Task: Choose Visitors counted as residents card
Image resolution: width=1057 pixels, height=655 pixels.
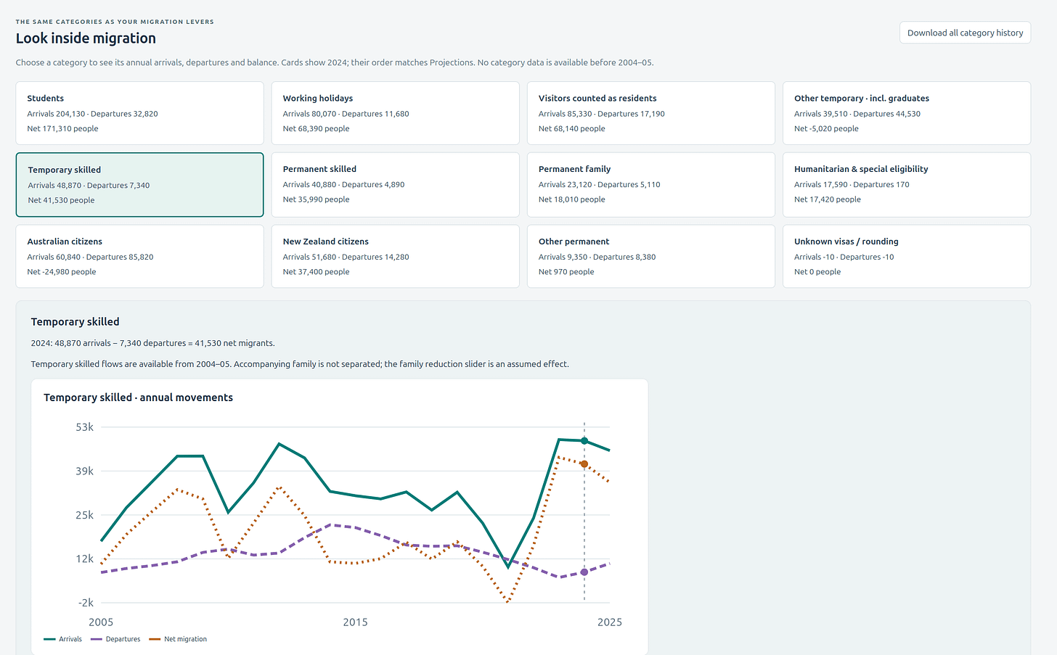Action: point(651,113)
